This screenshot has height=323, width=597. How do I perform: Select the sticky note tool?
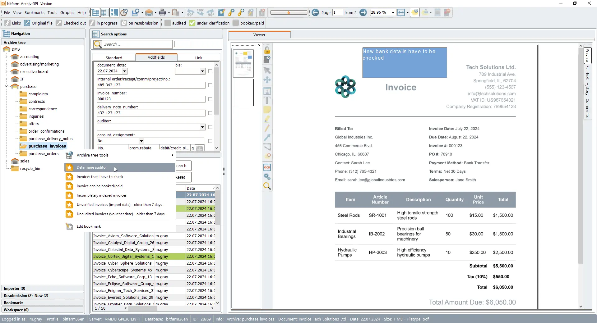click(267, 110)
